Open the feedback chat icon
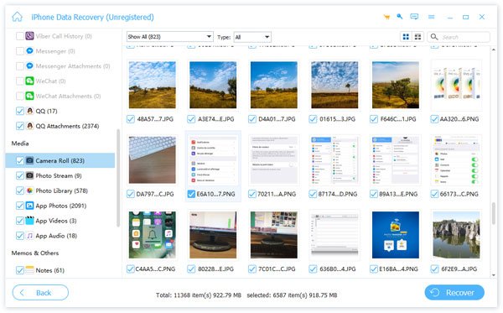Viewport: 503px width, 313px height. pos(414,17)
